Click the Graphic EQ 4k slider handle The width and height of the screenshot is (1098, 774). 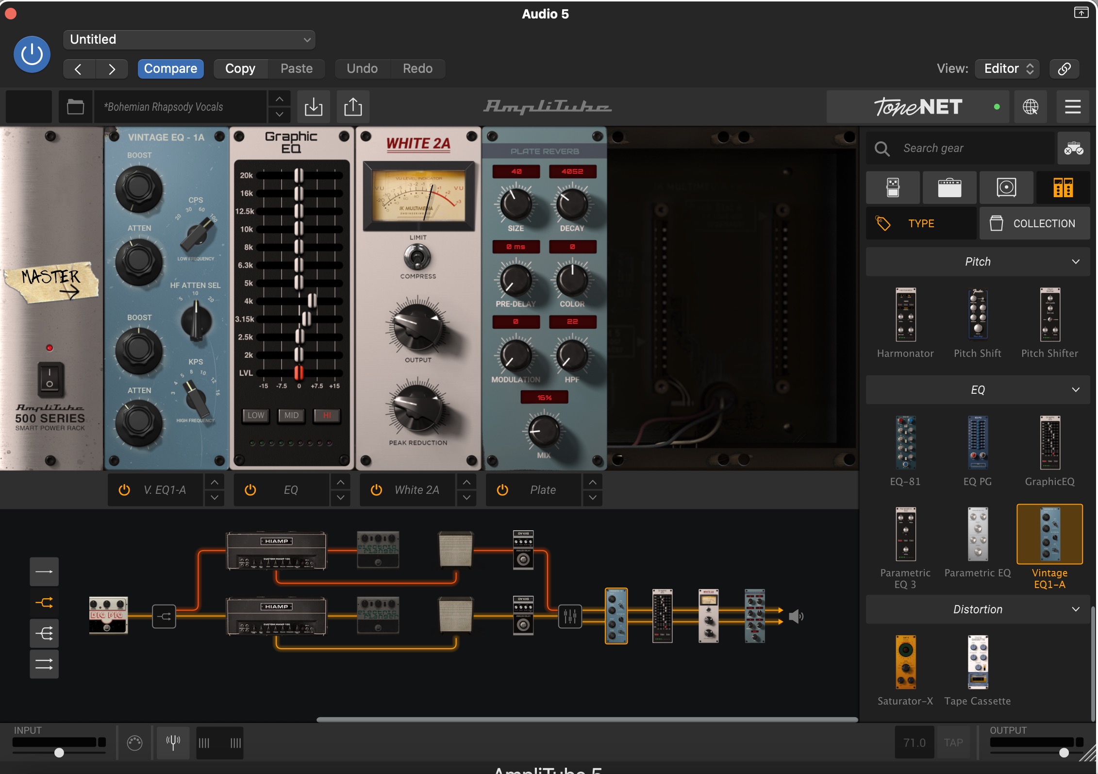[x=312, y=301]
